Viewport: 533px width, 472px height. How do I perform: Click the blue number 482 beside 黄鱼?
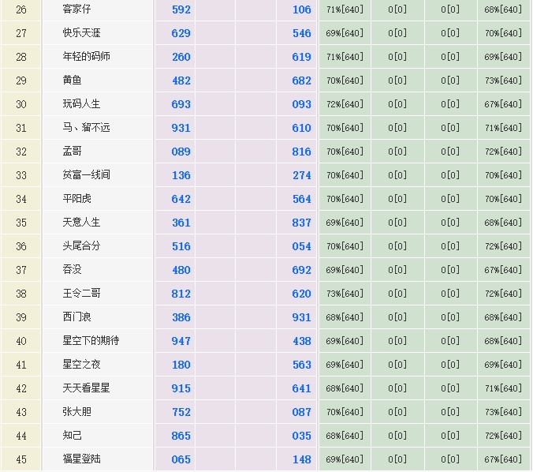[181, 81]
